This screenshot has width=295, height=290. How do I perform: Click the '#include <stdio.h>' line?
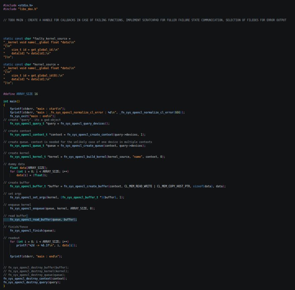pos(18,5)
